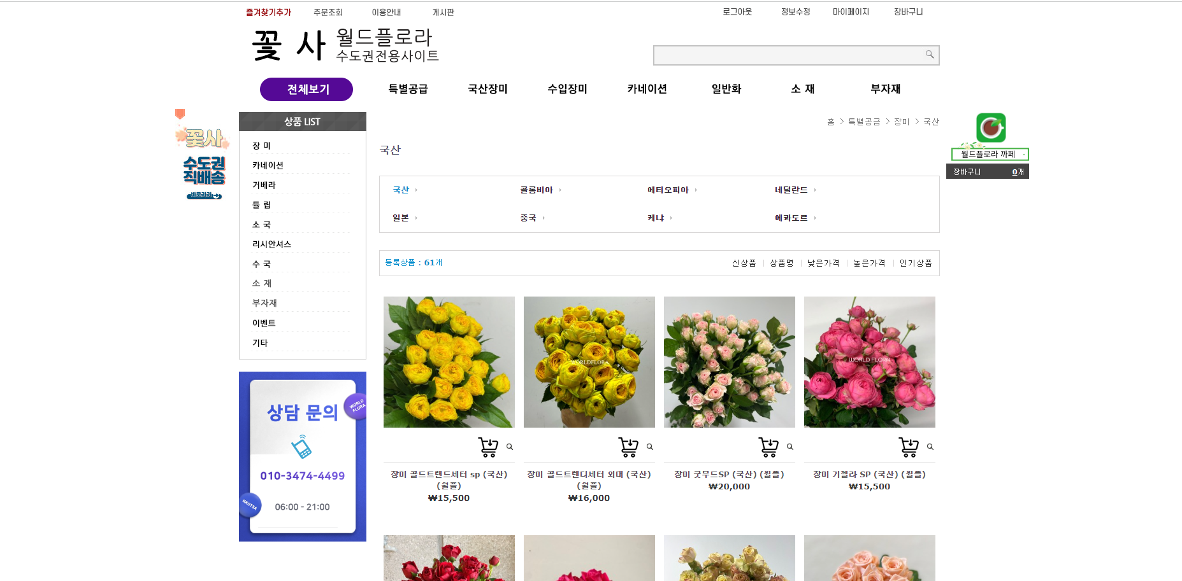This screenshot has width=1182, height=581.
Task: Open 장미 기젤라 SP hot pink thumbnail
Action: coord(870,362)
